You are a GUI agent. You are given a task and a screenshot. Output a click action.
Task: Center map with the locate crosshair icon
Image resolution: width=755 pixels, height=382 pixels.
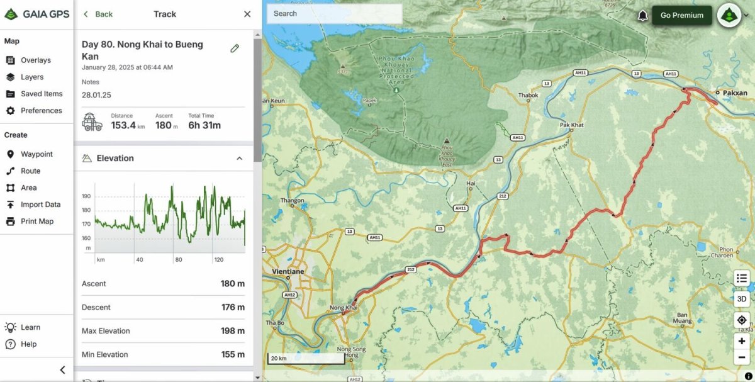click(x=741, y=320)
